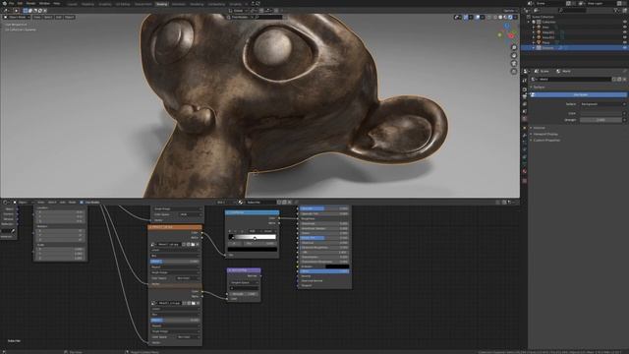Screen dimensions: 629x354
Task: Open viewport shading options dropdown arrow
Action: point(515,18)
